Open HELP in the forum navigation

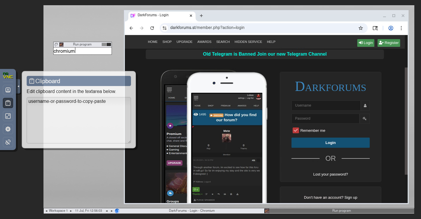pyautogui.click(x=271, y=42)
